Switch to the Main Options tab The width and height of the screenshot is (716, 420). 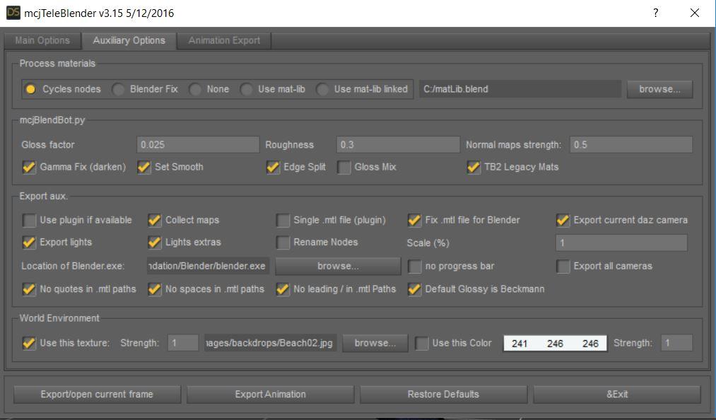point(42,40)
